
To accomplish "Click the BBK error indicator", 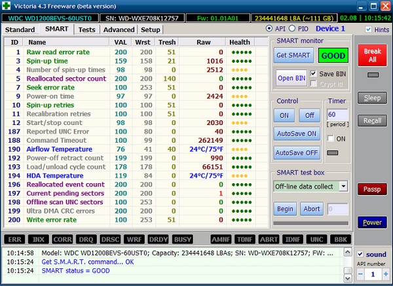I will [342, 240].
